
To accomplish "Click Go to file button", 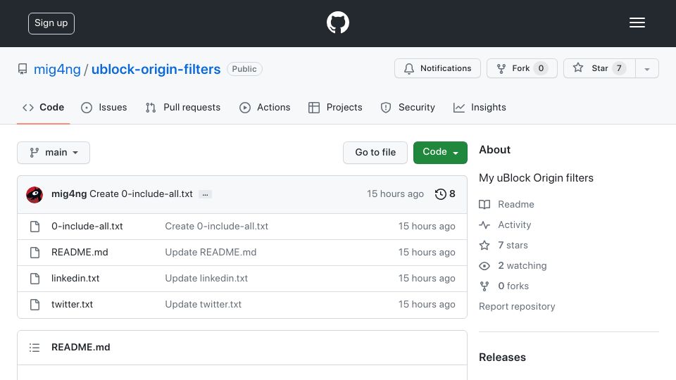I will point(375,153).
